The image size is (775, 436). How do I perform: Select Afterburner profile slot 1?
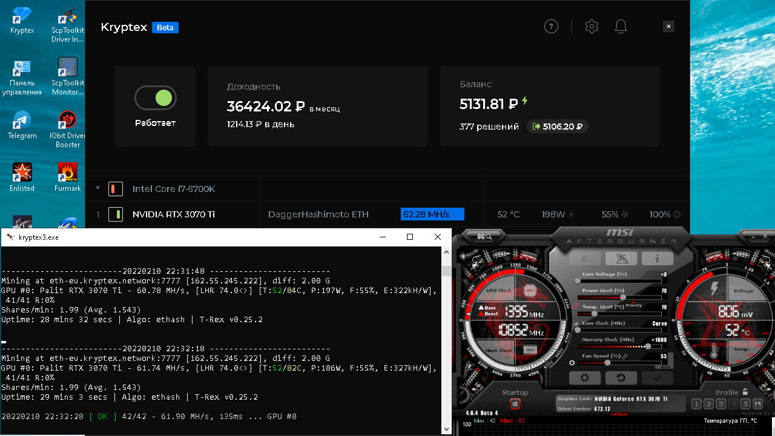pos(697,404)
